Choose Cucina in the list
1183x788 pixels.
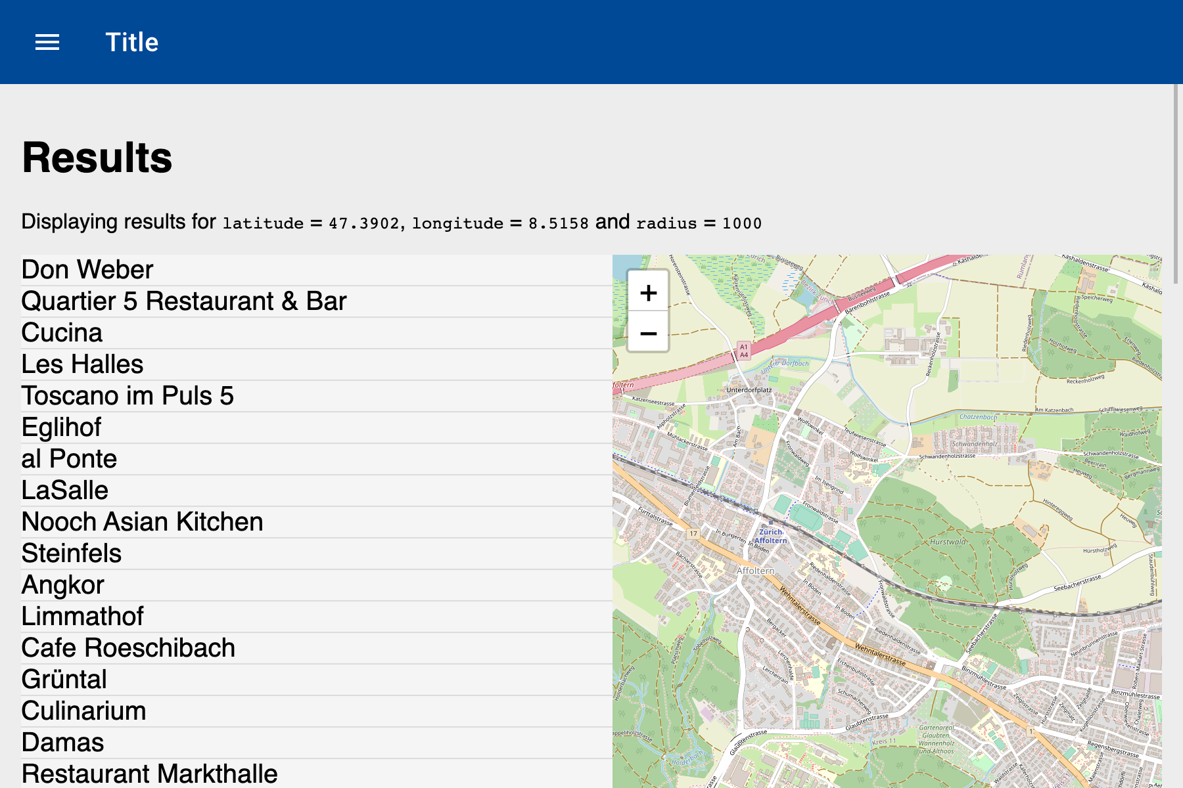(x=62, y=333)
